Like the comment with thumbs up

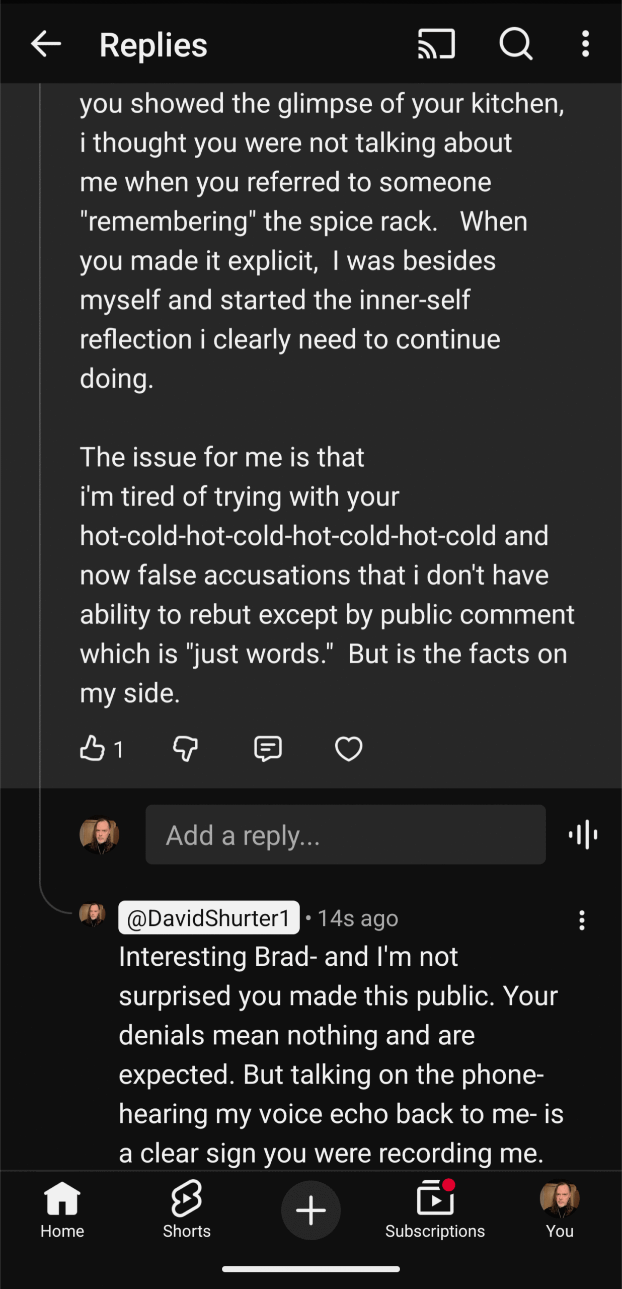pyautogui.click(x=93, y=748)
